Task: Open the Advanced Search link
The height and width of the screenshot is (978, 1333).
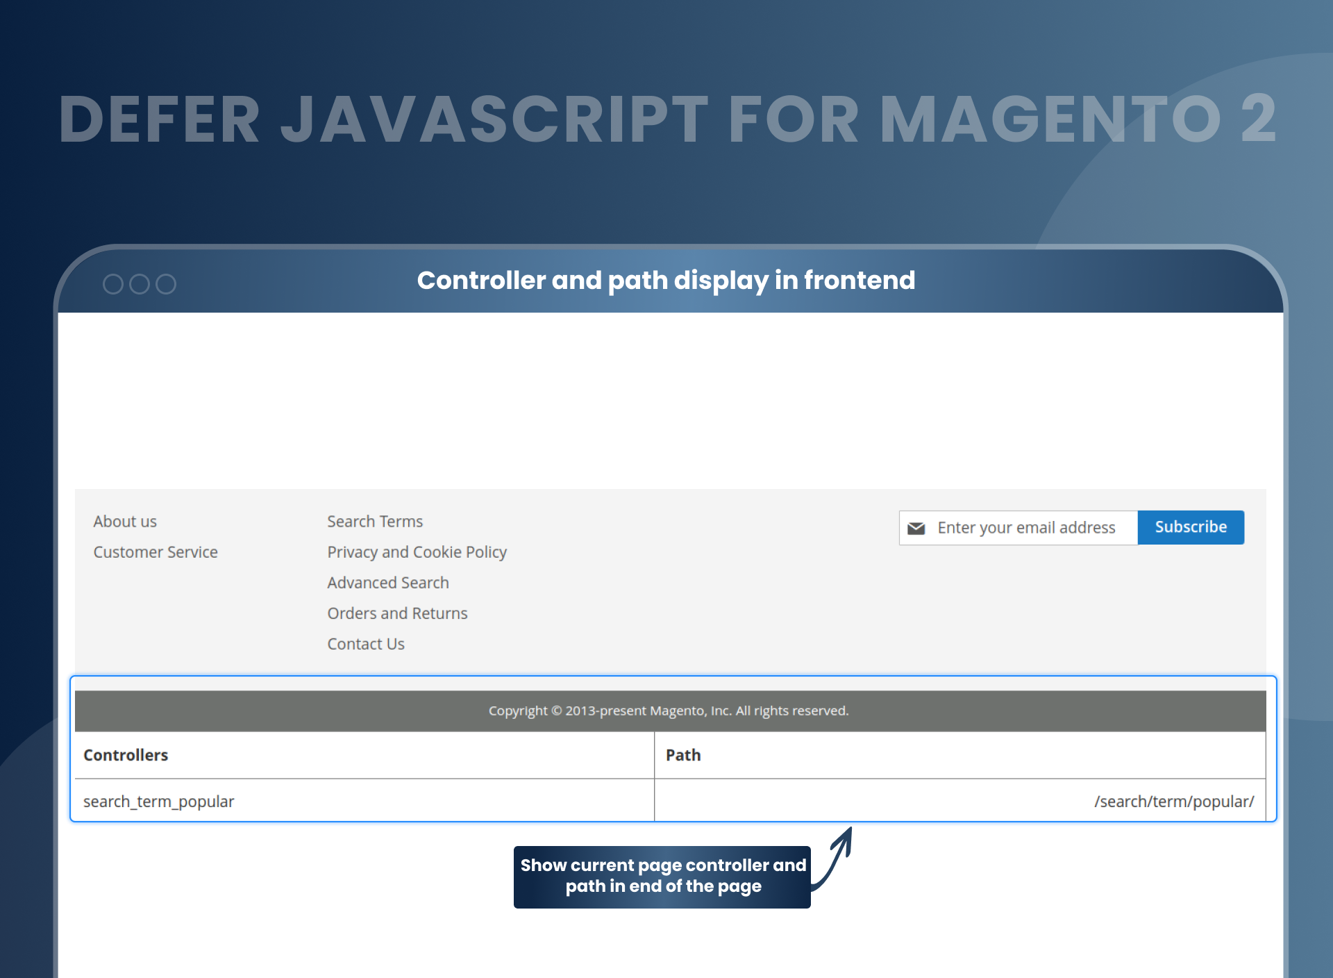Action: (x=388, y=583)
